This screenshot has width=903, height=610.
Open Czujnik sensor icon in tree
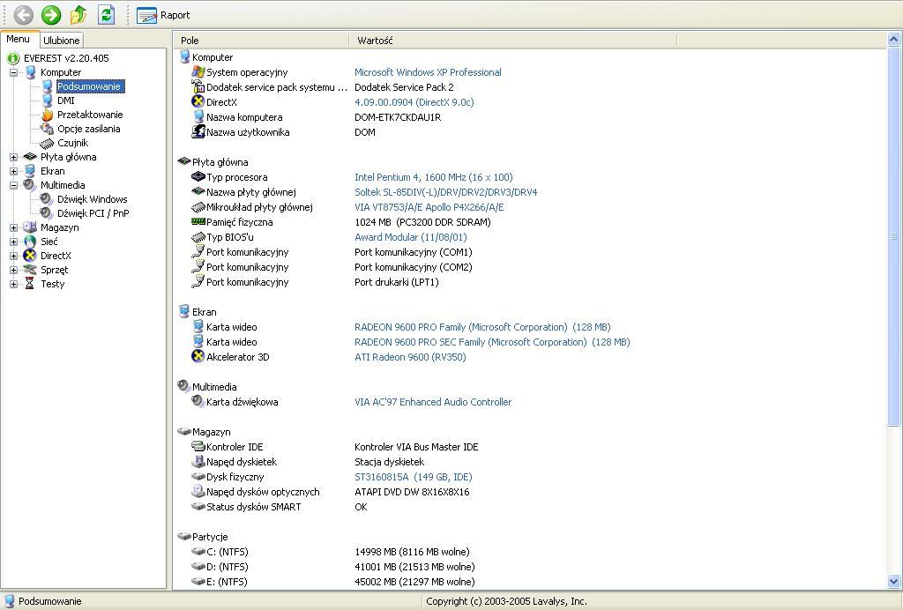tap(48, 144)
